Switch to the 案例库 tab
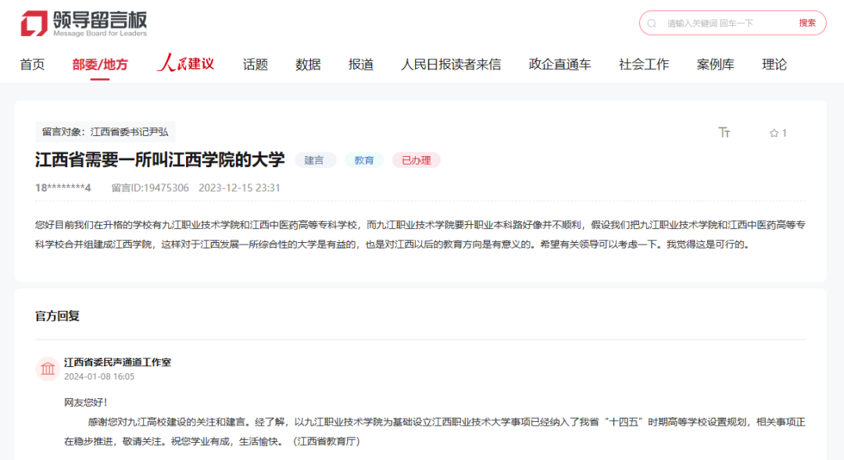 (714, 64)
